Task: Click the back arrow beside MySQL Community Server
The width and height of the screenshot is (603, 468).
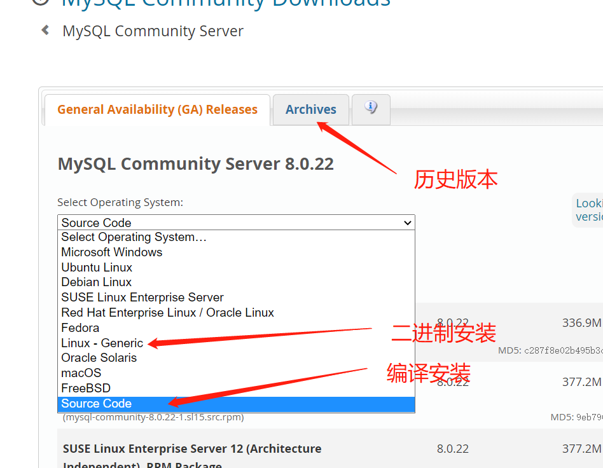Action: coord(45,30)
